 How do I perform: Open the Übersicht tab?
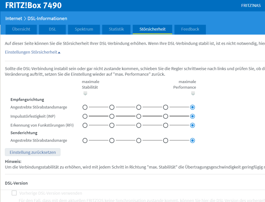[x=21, y=30]
